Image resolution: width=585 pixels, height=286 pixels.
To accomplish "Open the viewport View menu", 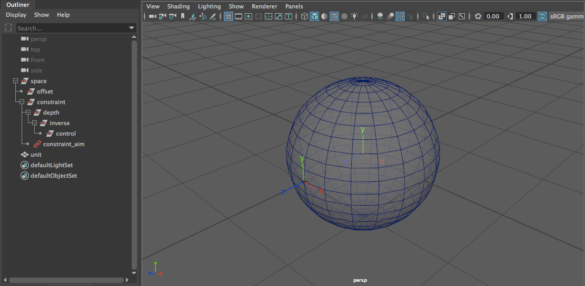I will pyautogui.click(x=153, y=6).
